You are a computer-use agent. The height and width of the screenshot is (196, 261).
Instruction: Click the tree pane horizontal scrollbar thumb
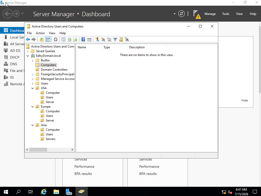(x=38, y=150)
